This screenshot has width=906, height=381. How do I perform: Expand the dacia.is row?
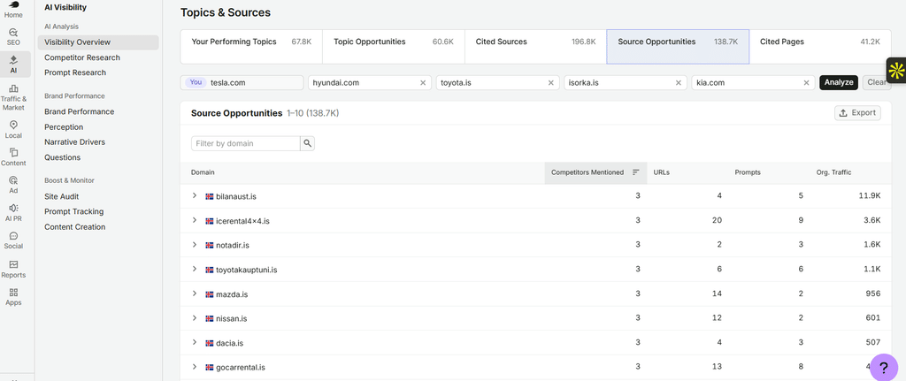[x=195, y=342]
